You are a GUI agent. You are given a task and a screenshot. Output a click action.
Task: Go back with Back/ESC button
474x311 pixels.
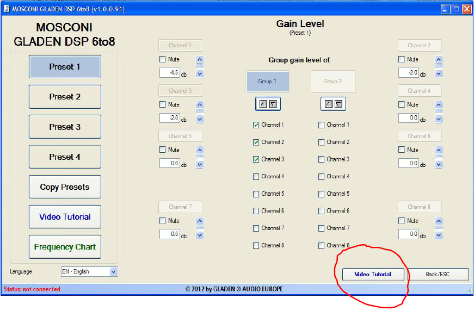(x=438, y=275)
